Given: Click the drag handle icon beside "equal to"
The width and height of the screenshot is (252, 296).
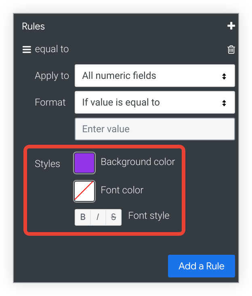Looking at the screenshot, I should [27, 50].
